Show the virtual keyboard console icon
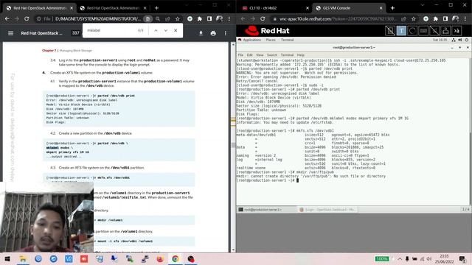 point(423,31)
